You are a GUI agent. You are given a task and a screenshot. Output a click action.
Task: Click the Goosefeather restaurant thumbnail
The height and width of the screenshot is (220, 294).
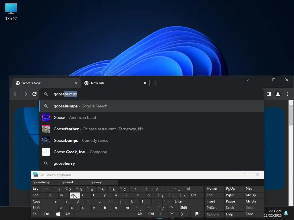[46, 129]
